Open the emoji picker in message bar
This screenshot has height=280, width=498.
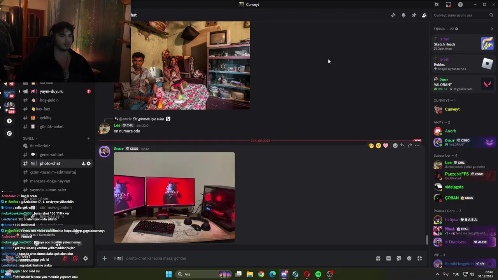(409, 258)
